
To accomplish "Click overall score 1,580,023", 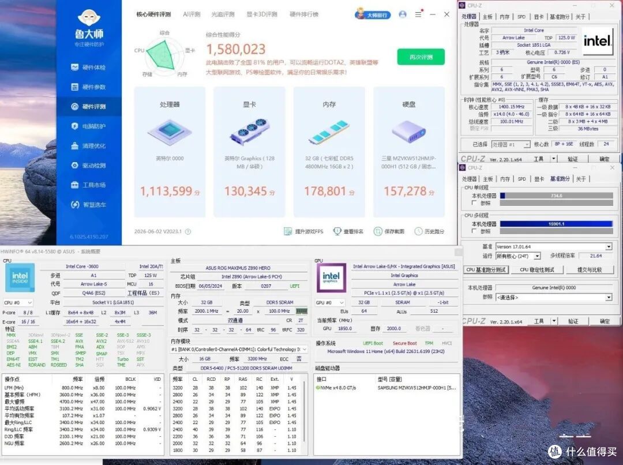I will pos(235,49).
